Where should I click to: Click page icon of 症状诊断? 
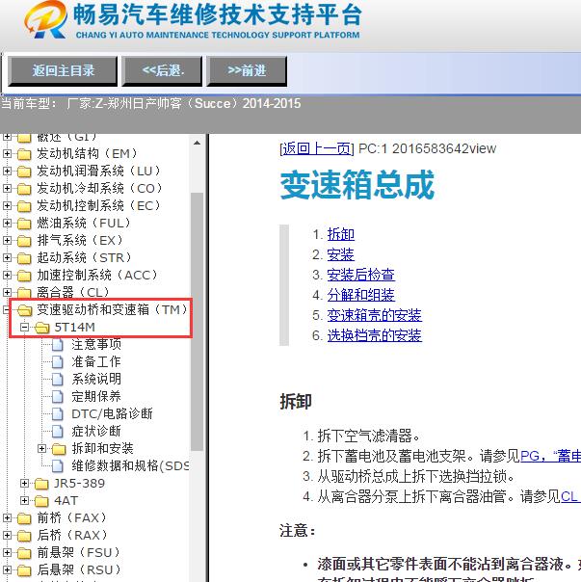pyautogui.click(x=58, y=431)
